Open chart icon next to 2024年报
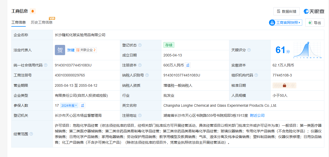Image resolution: width=329 pixels, height=157 pixels. [x=82, y=105]
